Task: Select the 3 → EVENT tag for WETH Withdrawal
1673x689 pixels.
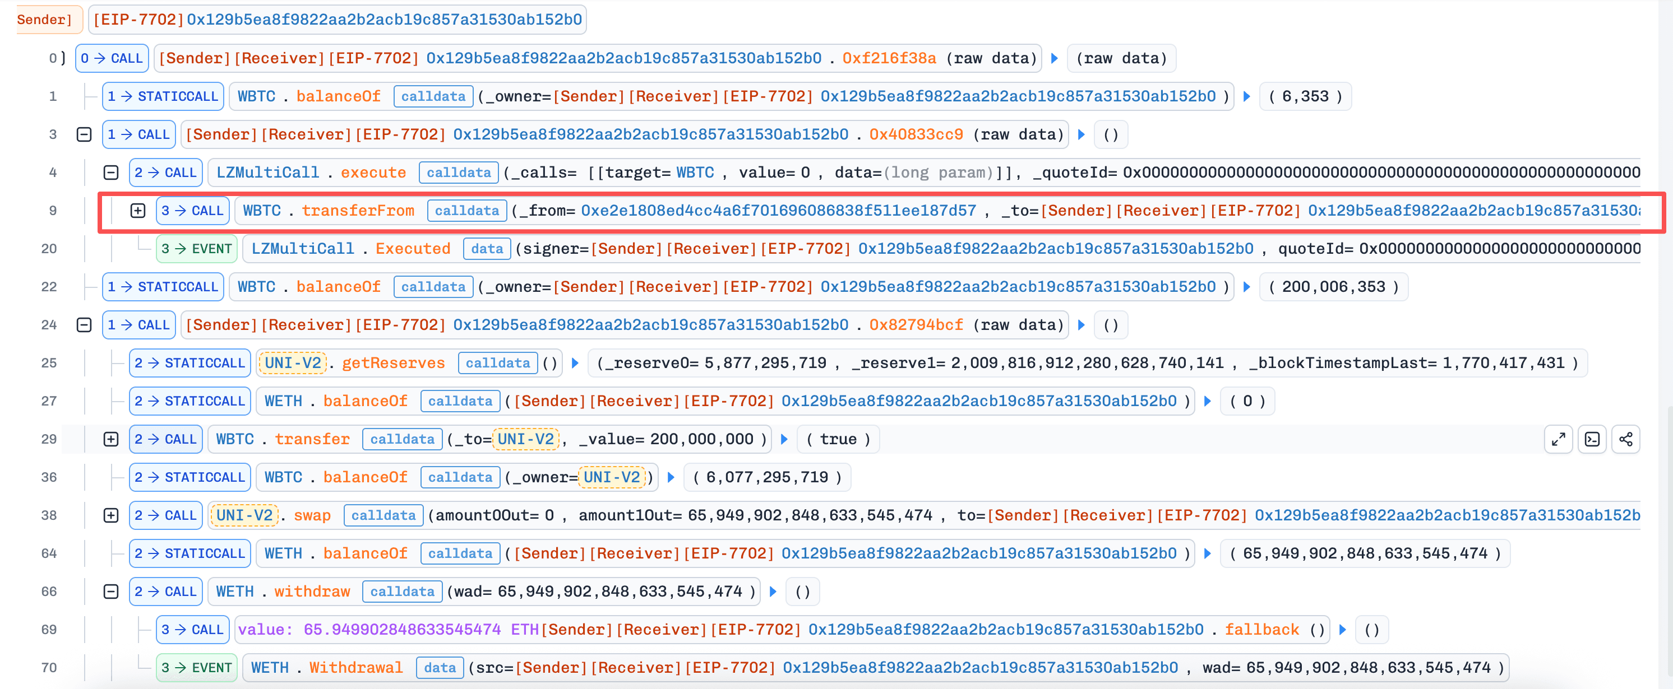Action: [196, 668]
